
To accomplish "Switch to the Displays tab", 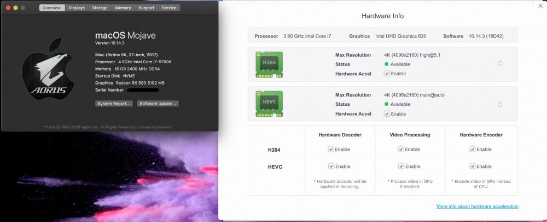I will click(77, 8).
